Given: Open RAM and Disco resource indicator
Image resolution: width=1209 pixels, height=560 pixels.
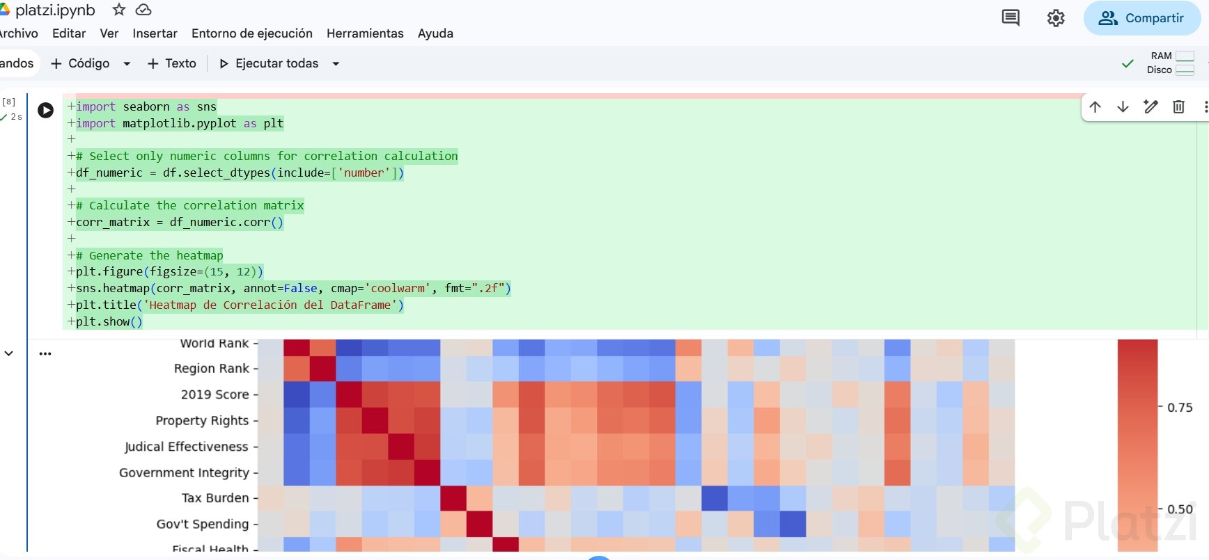Looking at the screenshot, I should [x=1171, y=63].
